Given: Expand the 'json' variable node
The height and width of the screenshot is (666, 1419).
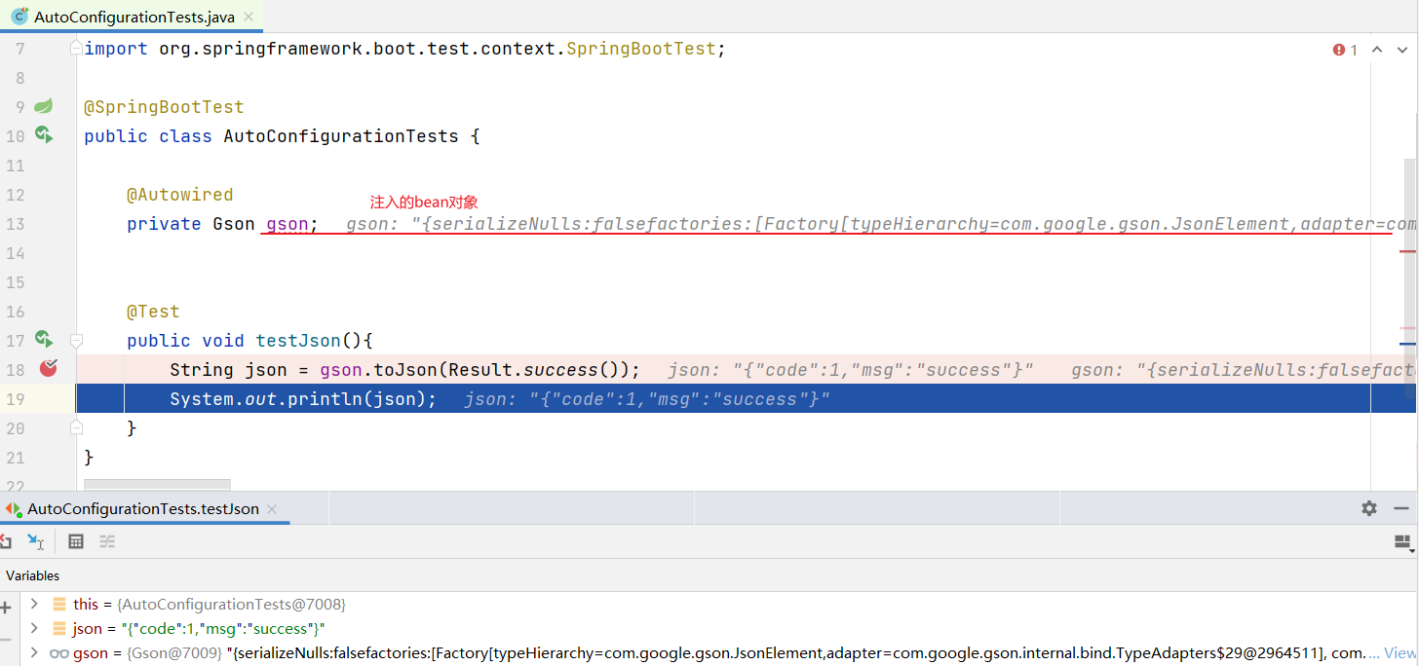Looking at the screenshot, I should pyautogui.click(x=34, y=629).
